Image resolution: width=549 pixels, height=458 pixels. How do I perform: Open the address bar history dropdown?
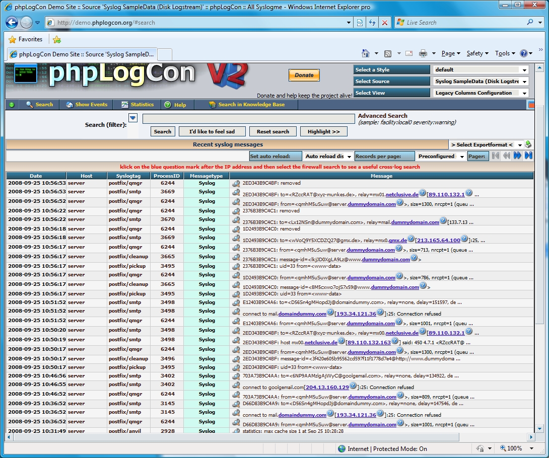[349, 22]
